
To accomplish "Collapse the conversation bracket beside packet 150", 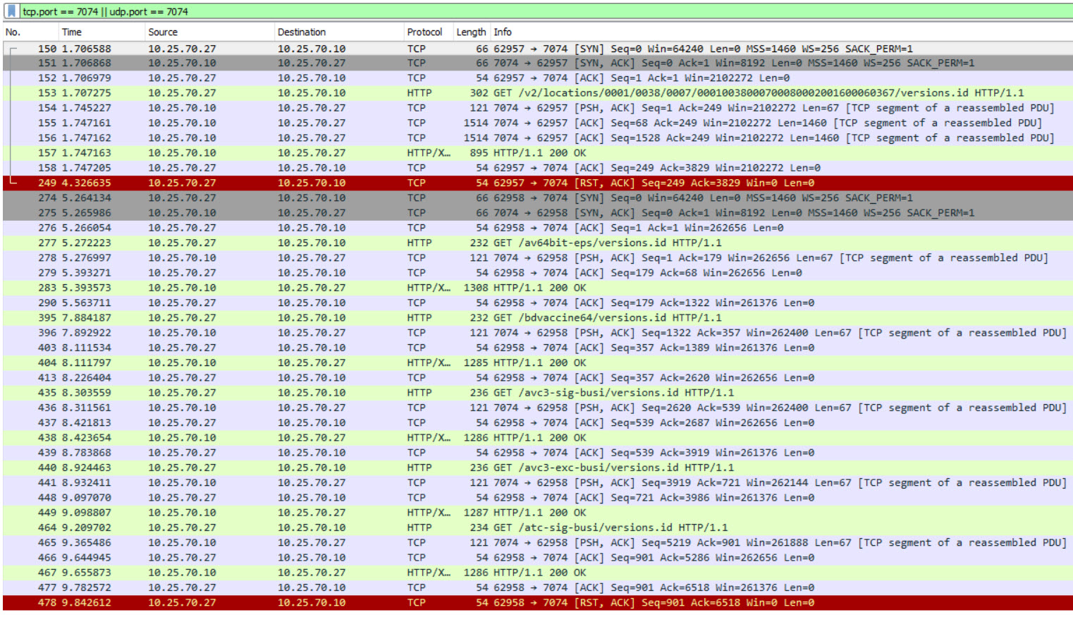I will pos(10,49).
